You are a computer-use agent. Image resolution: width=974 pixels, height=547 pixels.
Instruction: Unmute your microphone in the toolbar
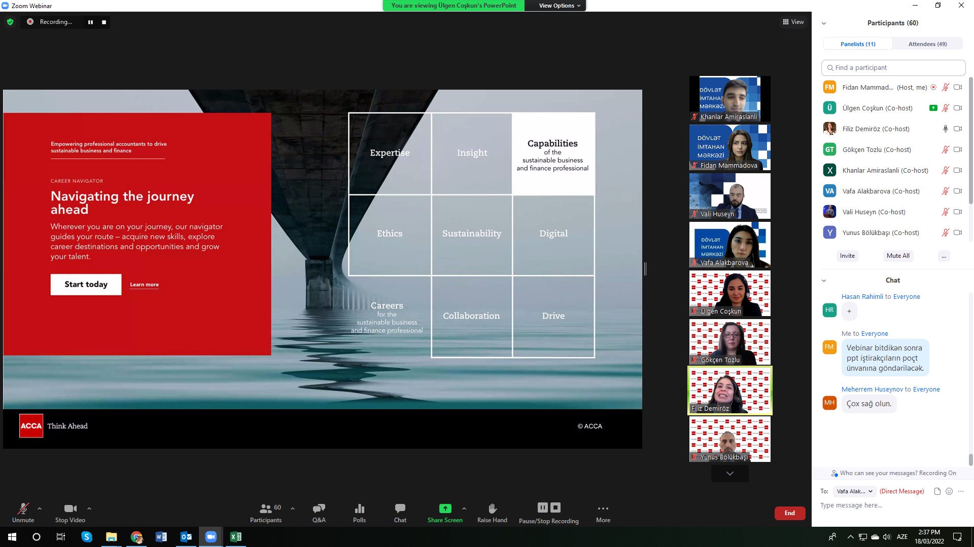(x=23, y=513)
